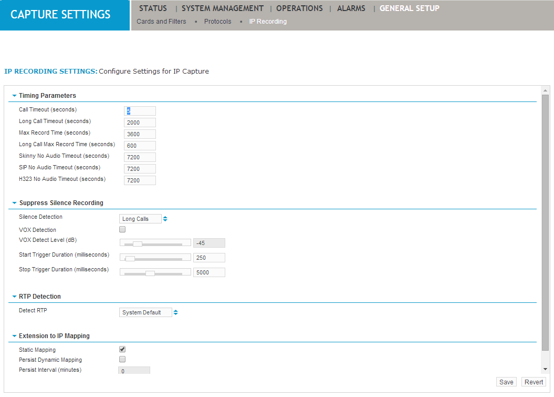Open the Protocols page
Screen dimensions: 554x397
click(x=217, y=21)
